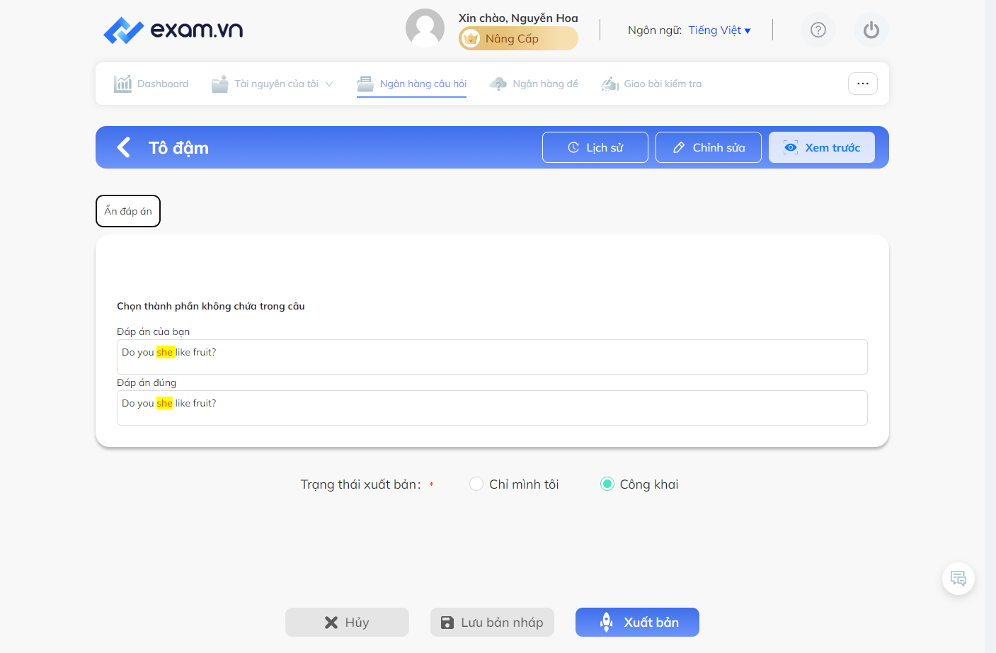Click the Xuất bản publish button

tap(637, 622)
